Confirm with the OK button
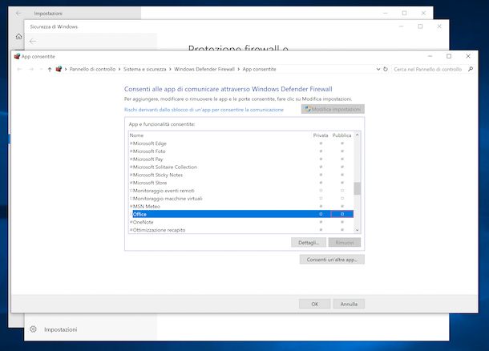The width and height of the screenshot is (489, 351). (x=315, y=304)
